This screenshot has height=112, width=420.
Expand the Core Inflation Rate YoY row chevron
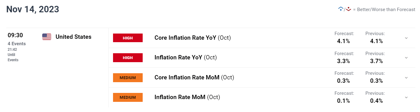pyautogui.click(x=406, y=38)
